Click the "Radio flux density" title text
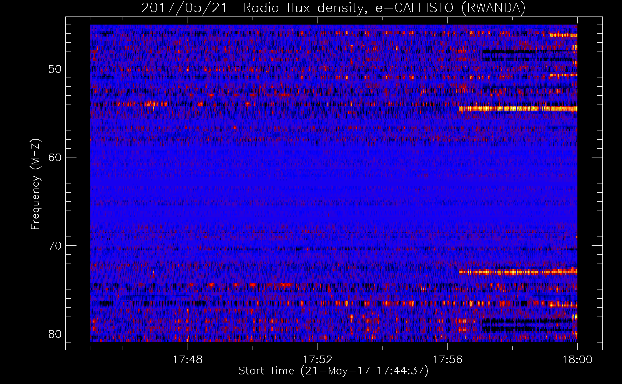 (x=304, y=8)
